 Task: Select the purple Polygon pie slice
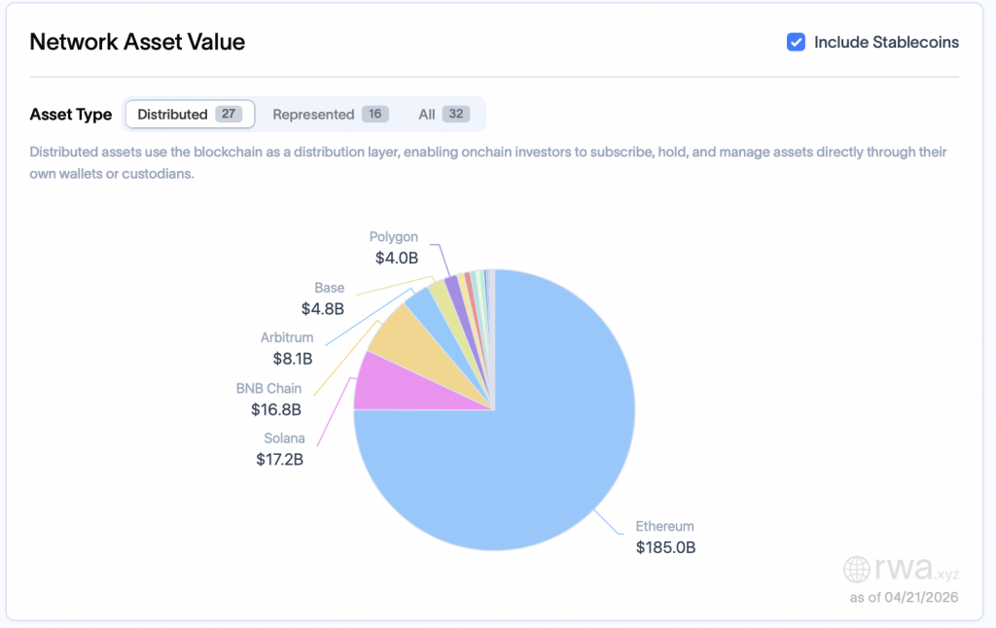pyautogui.click(x=451, y=287)
